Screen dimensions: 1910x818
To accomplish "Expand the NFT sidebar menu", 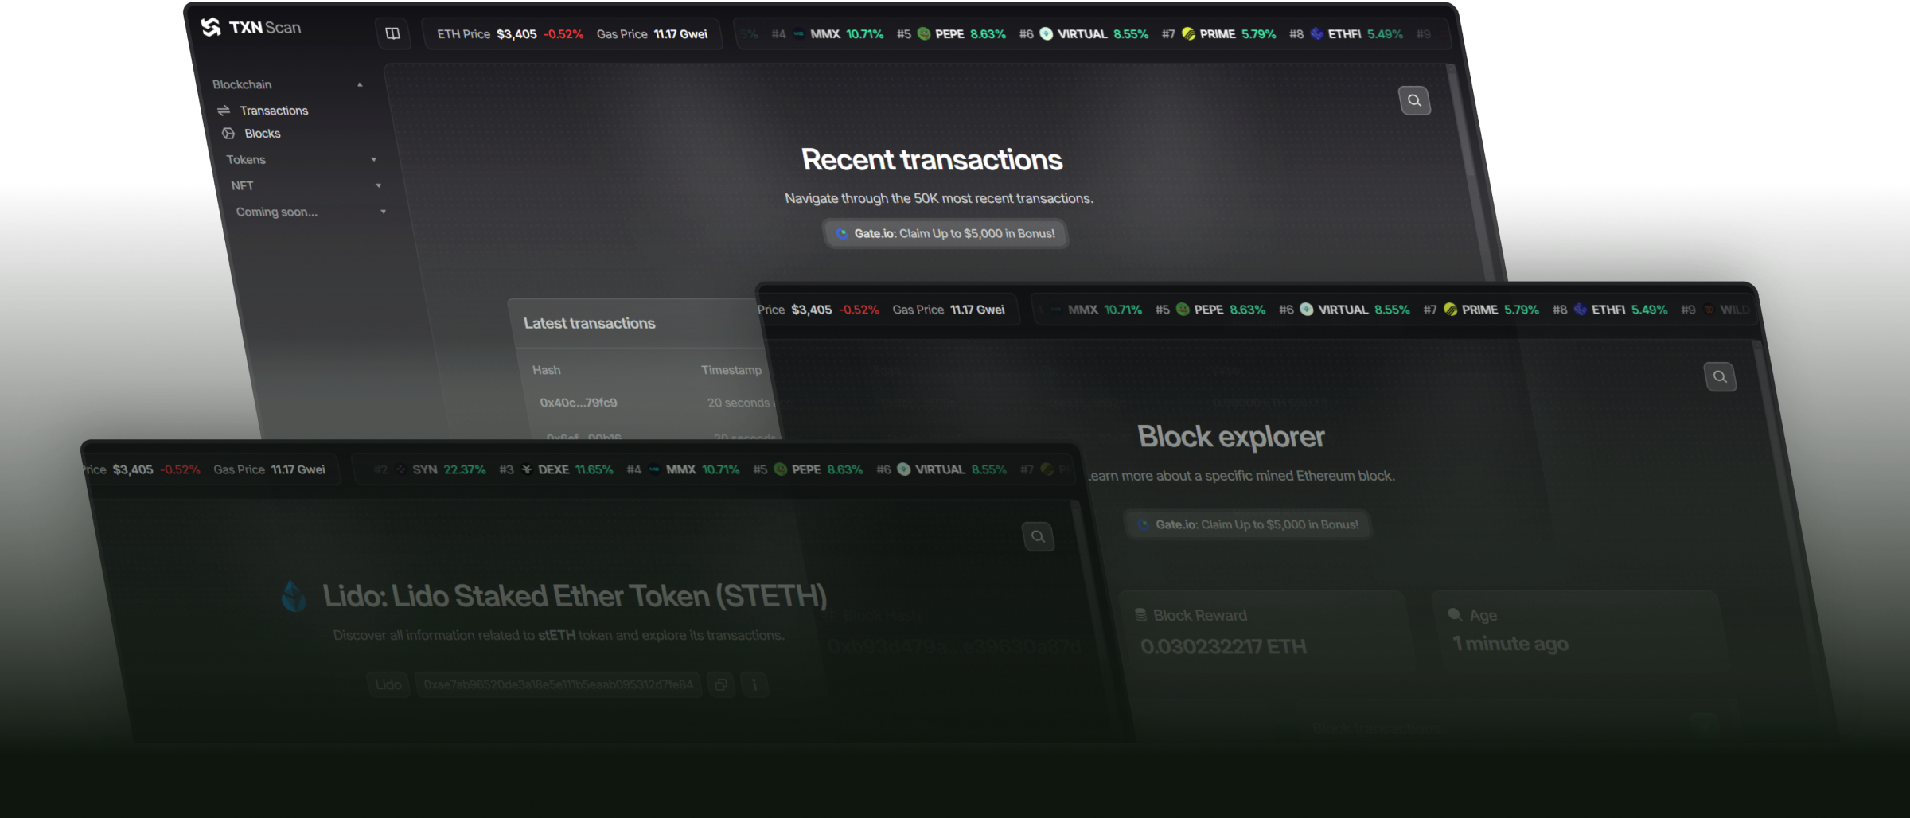I will 378,186.
